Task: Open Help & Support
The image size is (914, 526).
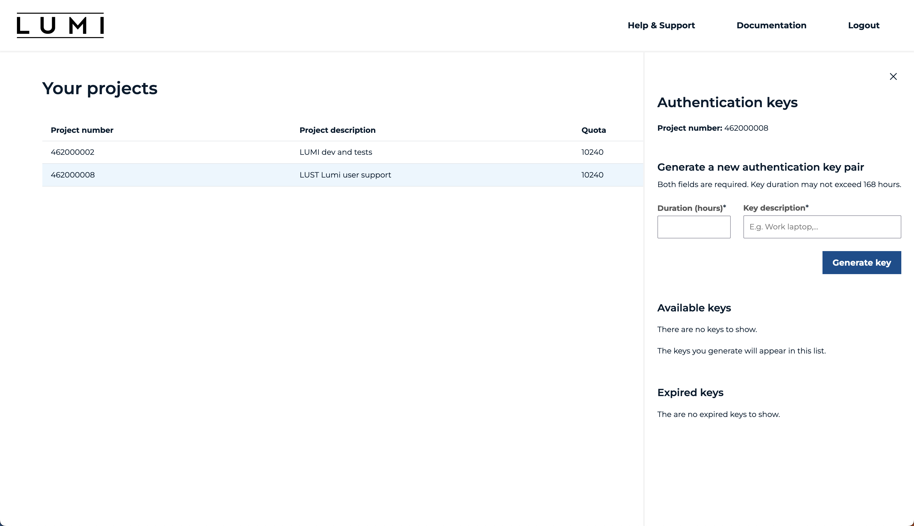Action: pos(661,25)
